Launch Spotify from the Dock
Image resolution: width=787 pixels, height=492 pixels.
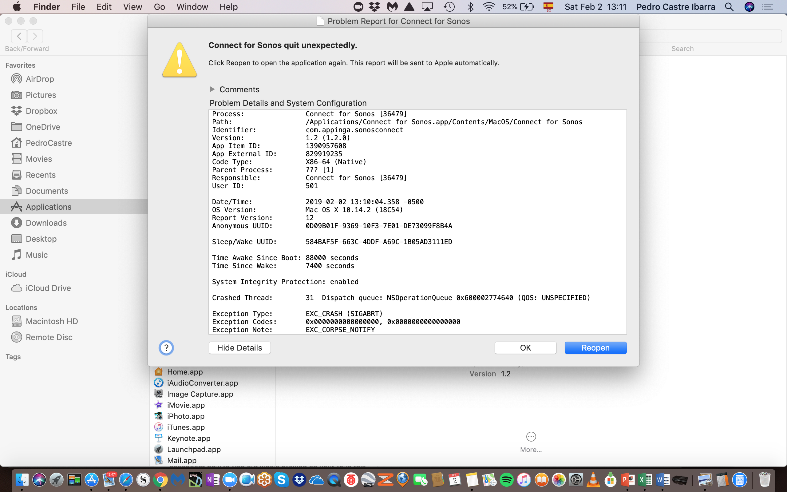[506, 480]
